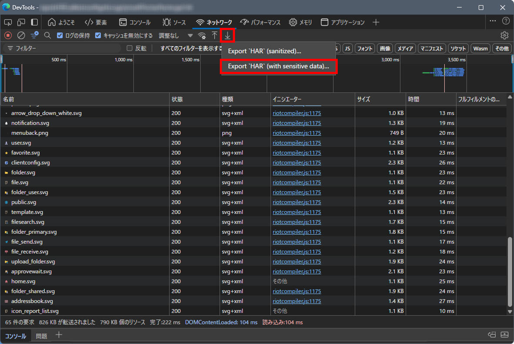Viewport: 514px width, 344px height.
Task: Open initiator link for menuback.png
Action: (297, 133)
